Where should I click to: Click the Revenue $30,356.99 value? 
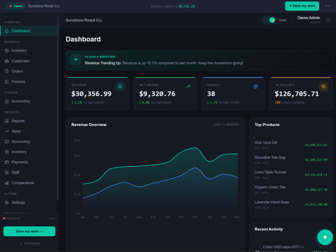coord(91,94)
